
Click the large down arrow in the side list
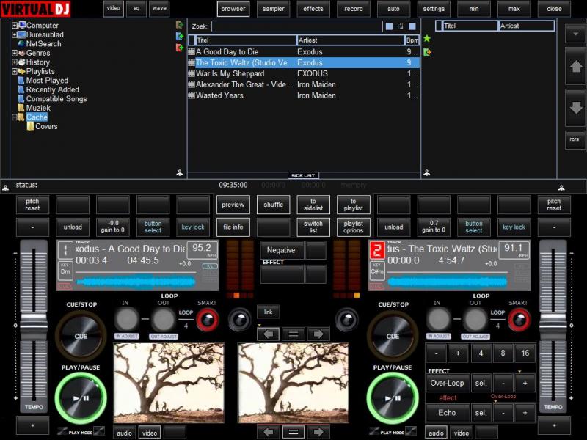click(575, 108)
